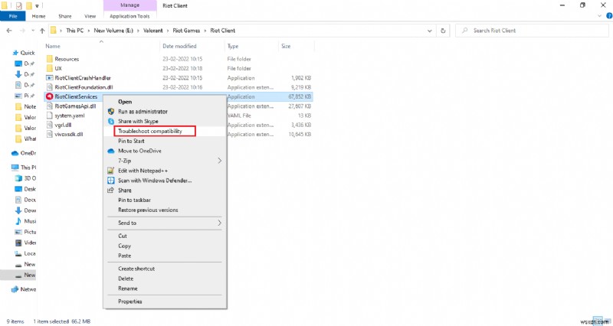Sort by Date modified column
The width and height of the screenshot is (613, 326).
179,46
